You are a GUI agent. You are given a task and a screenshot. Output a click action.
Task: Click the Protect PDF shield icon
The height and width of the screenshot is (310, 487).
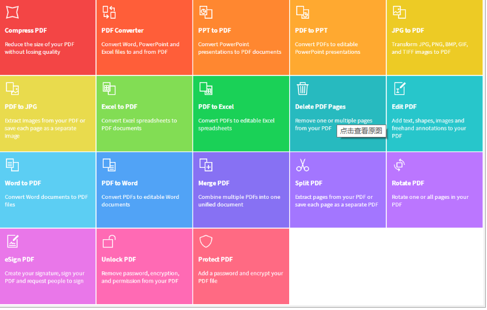pyautogui.click(x=205, y=241)
